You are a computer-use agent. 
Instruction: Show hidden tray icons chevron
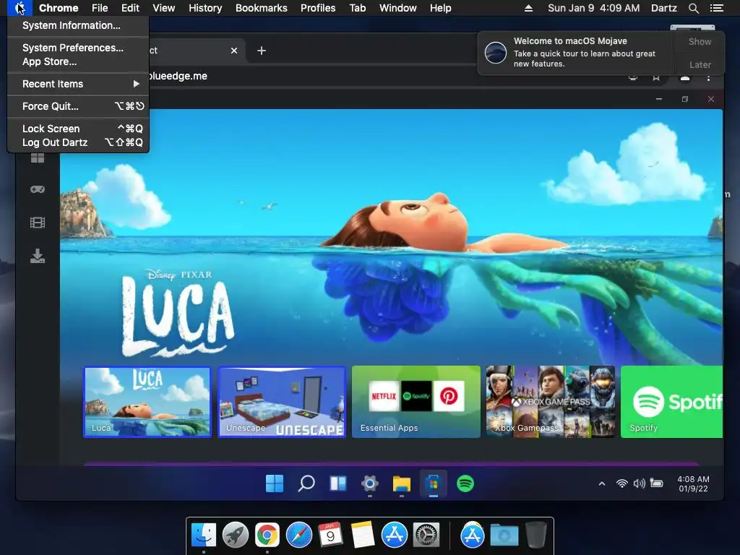click(602, 483)
